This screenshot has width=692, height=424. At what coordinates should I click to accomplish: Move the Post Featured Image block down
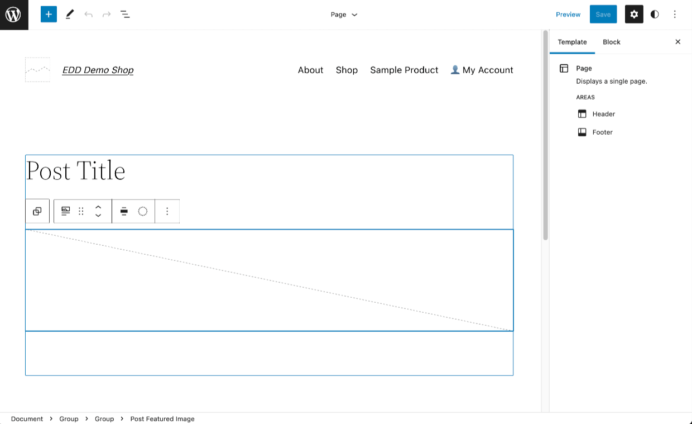tap(98, 215)
